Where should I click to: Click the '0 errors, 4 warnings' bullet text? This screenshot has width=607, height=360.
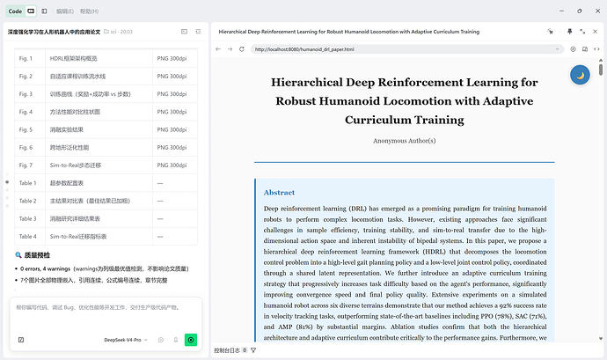point(105,268)
